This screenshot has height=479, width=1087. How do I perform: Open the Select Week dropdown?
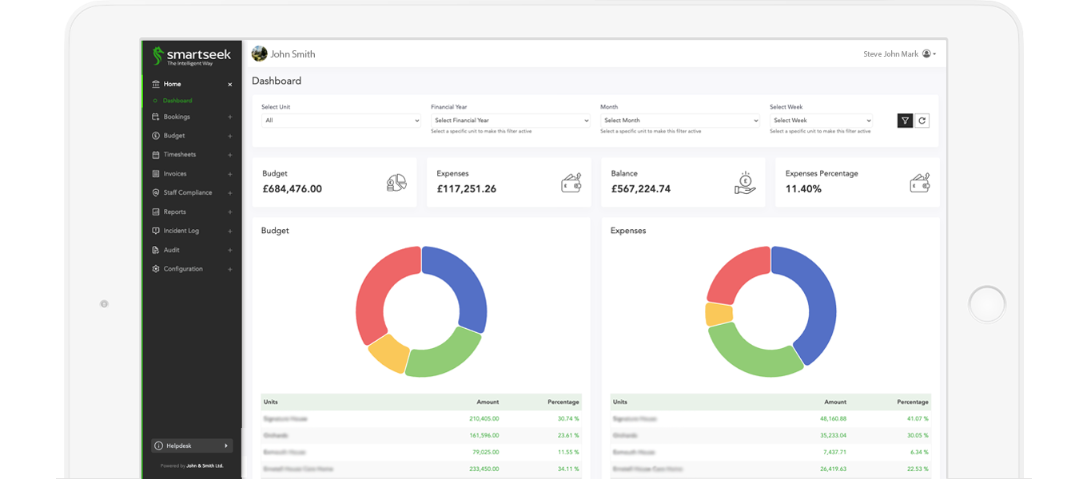click(821, 121)
